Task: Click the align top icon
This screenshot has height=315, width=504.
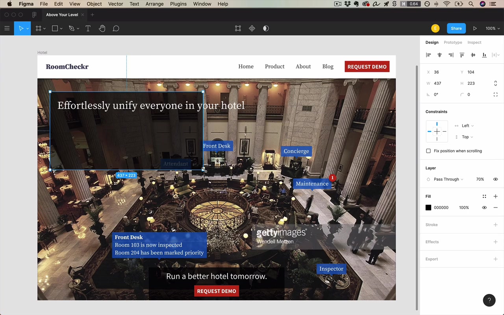Action: [x=462, y=55]
